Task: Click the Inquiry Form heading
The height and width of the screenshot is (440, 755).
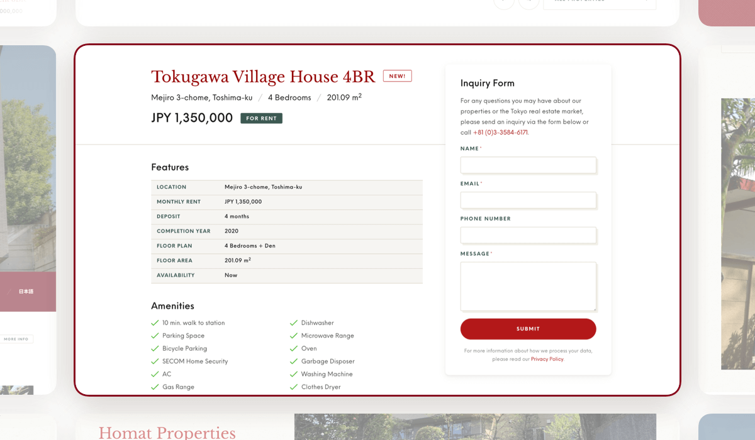Action: 487,83
